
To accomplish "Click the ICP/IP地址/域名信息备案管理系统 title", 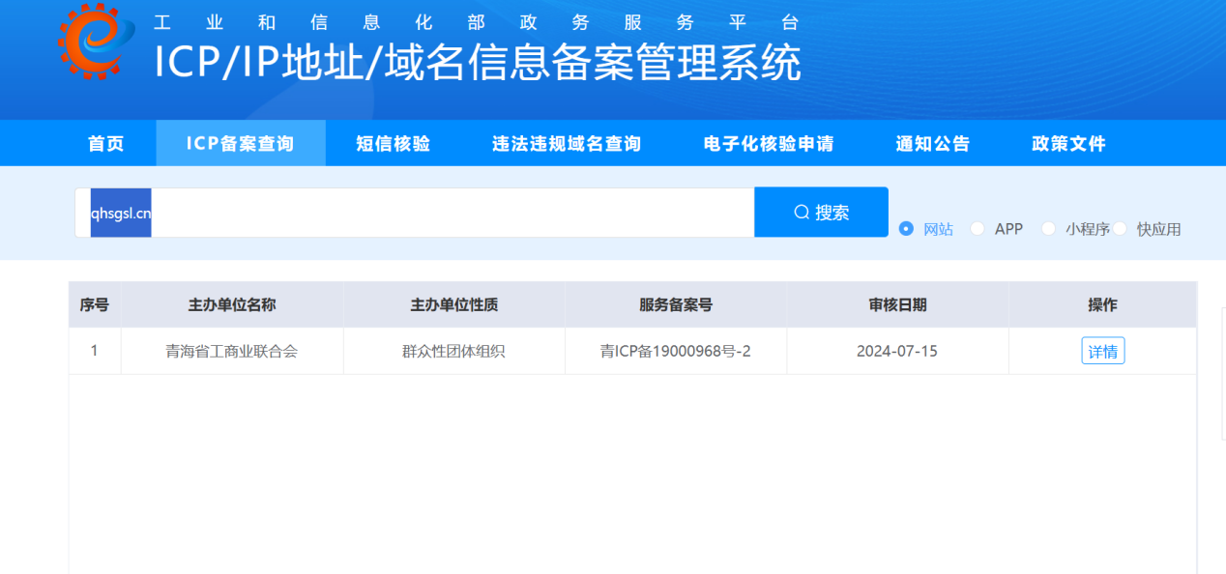I will 478,64.
